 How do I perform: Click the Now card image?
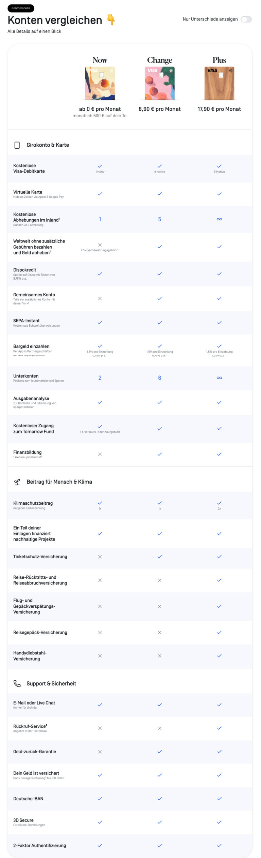[100, 83]
